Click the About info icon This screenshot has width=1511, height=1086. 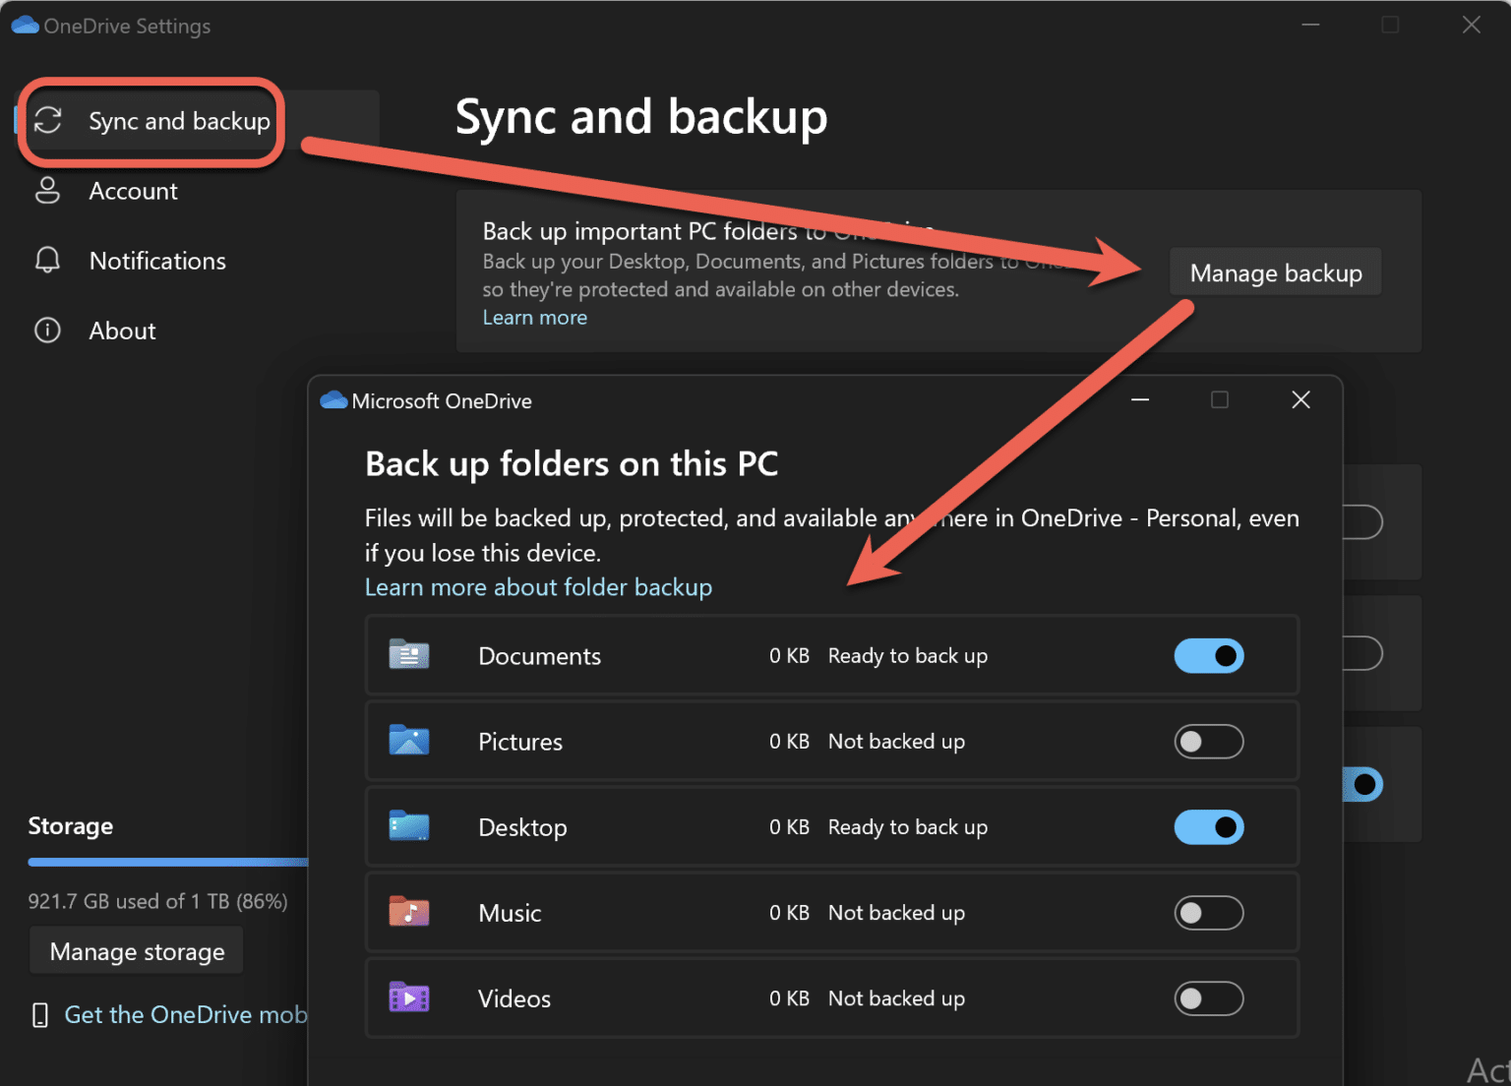(x=47, y=330)
